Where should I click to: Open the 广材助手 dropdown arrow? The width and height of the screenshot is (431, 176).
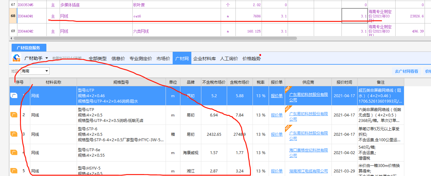pos(47,58)
